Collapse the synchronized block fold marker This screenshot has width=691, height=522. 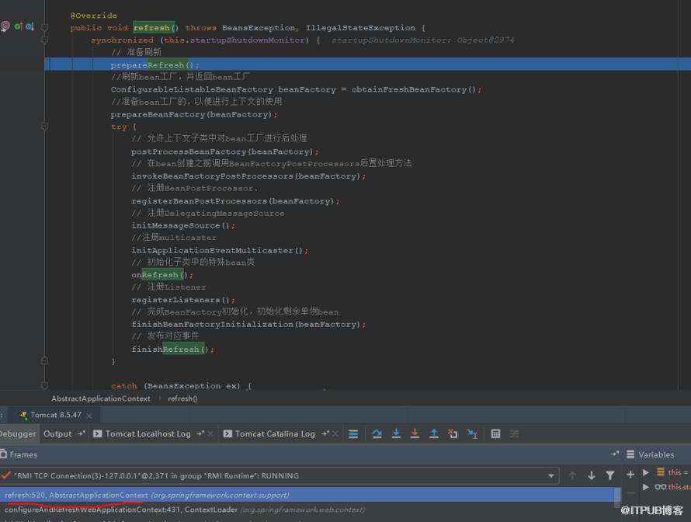click(44, 40)
